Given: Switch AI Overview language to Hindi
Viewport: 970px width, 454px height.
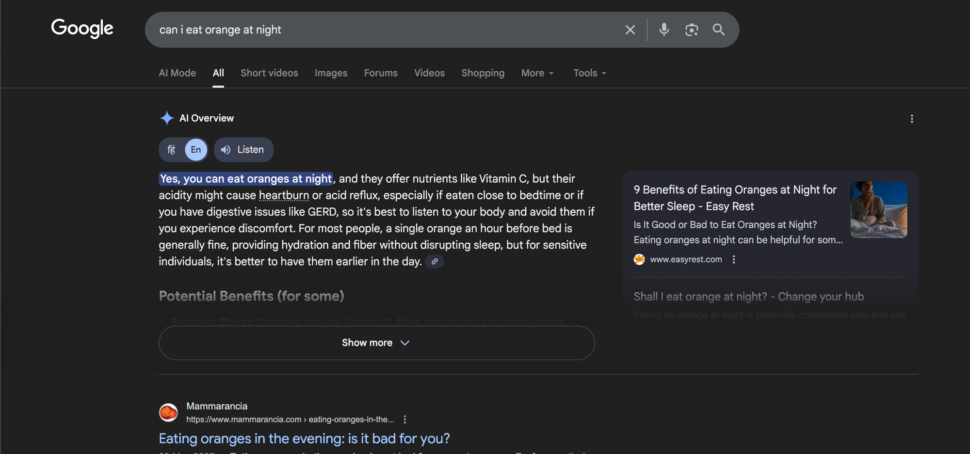Looking at the screenshot, I should pos(172,150).
